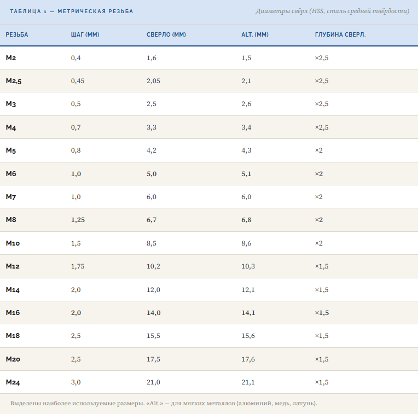
Task: Click the 1,75 pitch value for M12
Action: click(78, 266)
